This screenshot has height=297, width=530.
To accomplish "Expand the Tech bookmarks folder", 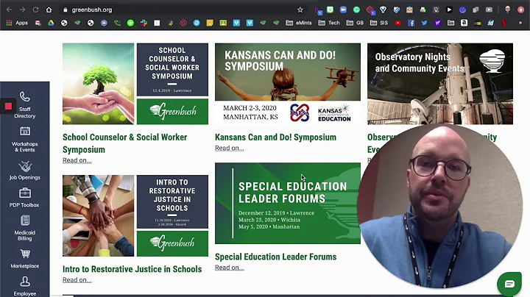I will pos(329,23).
